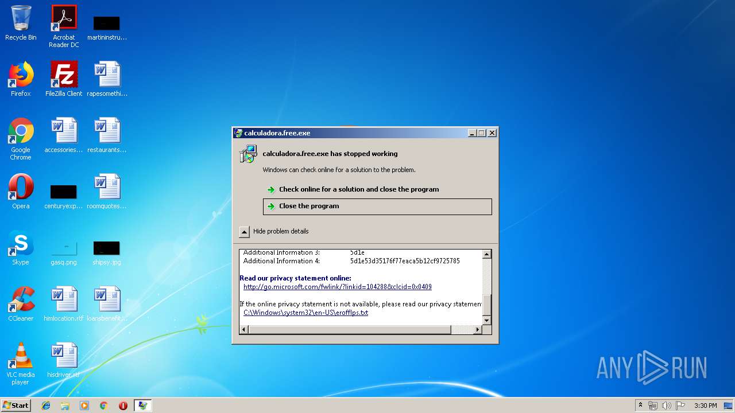Click the dialog title bar program icon
The height and width of the screenshot is (413, 735).
tap(238, 133)
